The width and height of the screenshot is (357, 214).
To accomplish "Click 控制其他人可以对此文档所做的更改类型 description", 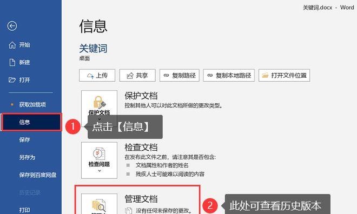I will (x=173, y=105).
